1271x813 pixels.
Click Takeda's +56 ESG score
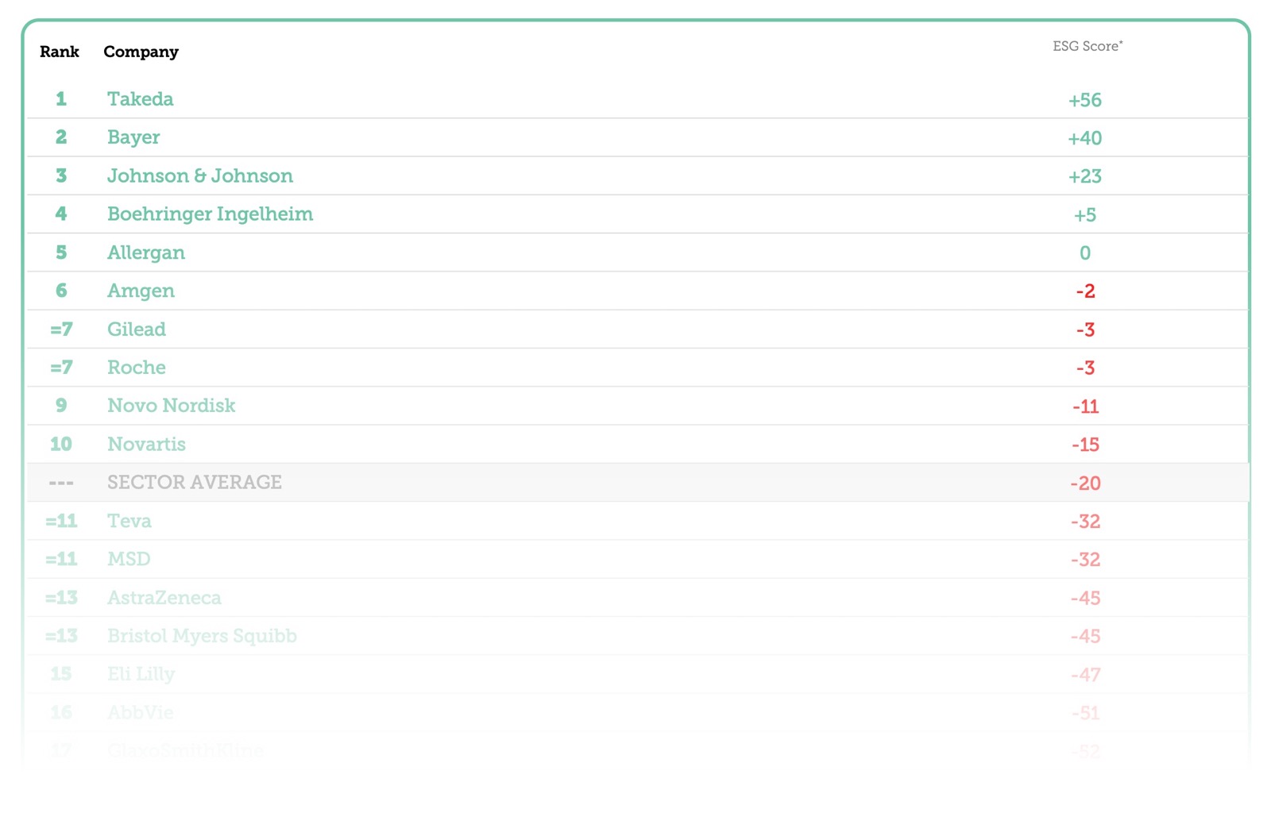(1085, 100)
